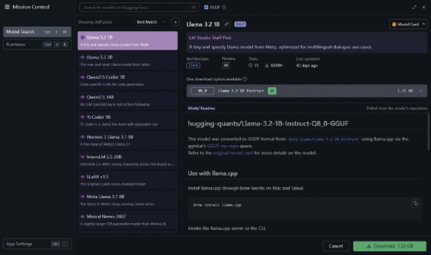Click the 'Pulled from the model's repository' note
The height and width of the screenshot is (255, 431).
[x=397, y=108]
